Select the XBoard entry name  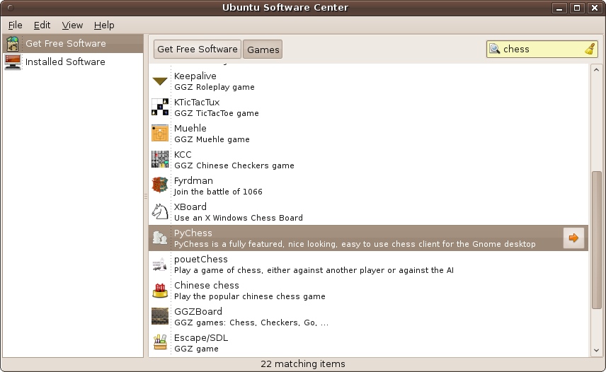click(x=190, y=207)
